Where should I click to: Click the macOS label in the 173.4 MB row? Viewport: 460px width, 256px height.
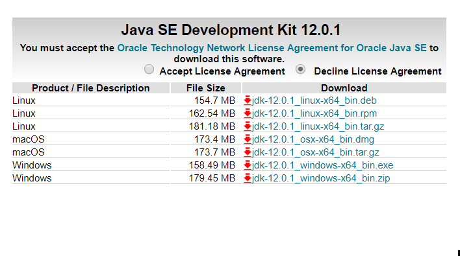29,139
